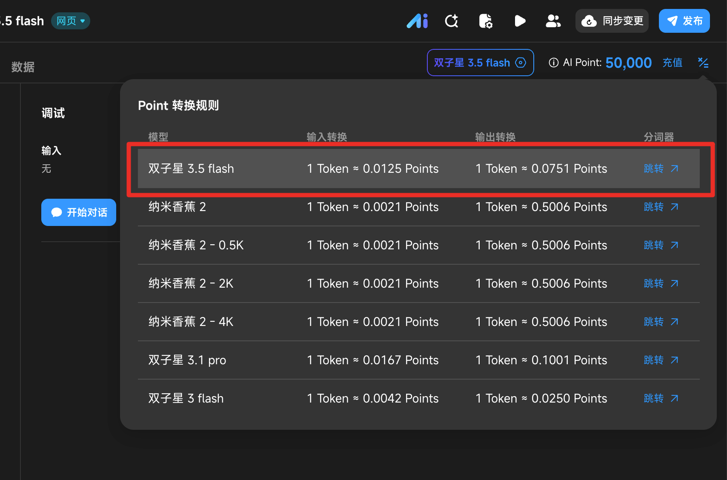Screen dimensions: 727x480
Task: Click the 输入转换 column header
Action: [x=327, y=137]
